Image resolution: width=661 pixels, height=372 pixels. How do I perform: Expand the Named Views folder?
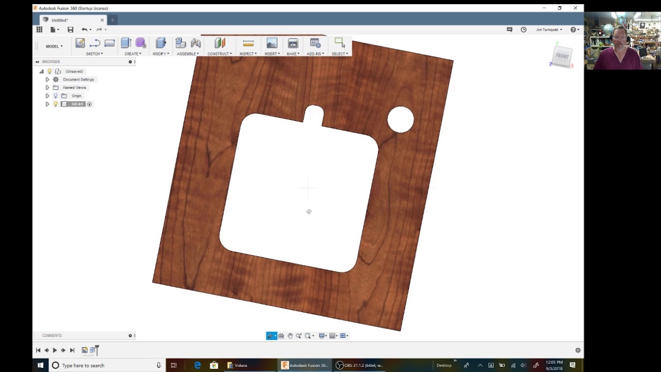coord(47,88)
